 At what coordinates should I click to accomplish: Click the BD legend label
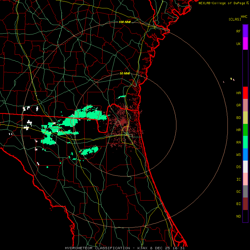point(238,118)
